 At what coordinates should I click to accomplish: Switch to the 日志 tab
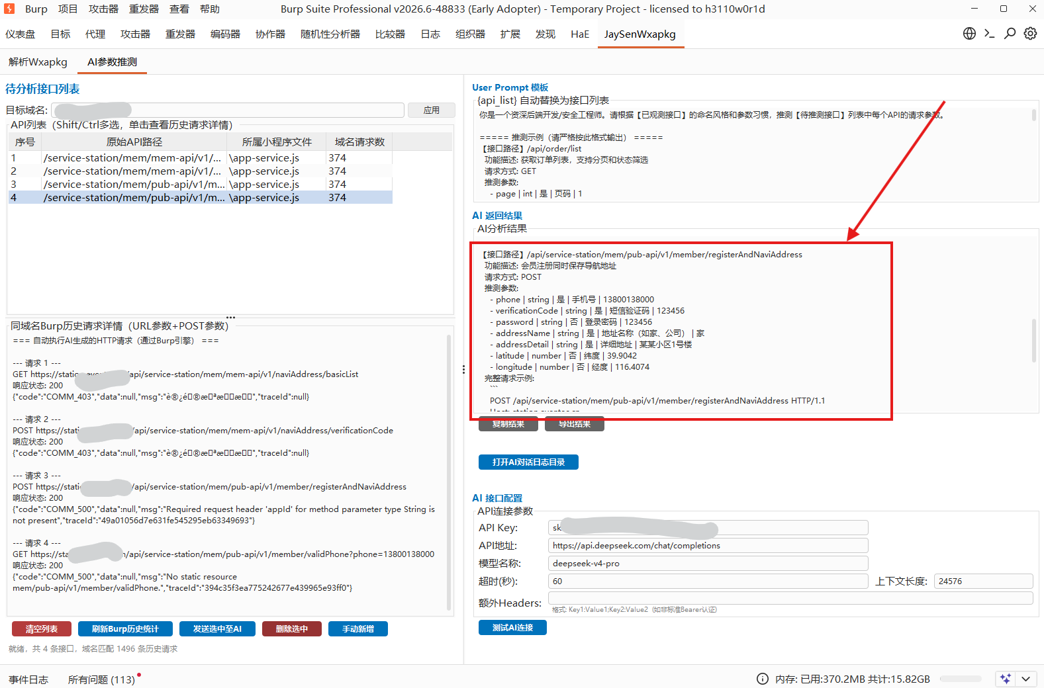430,34
